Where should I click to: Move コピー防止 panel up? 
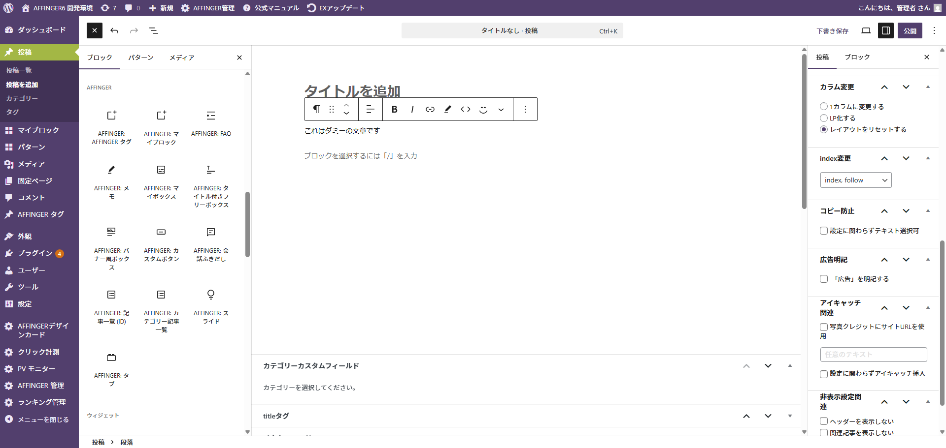tap(884, 211)
